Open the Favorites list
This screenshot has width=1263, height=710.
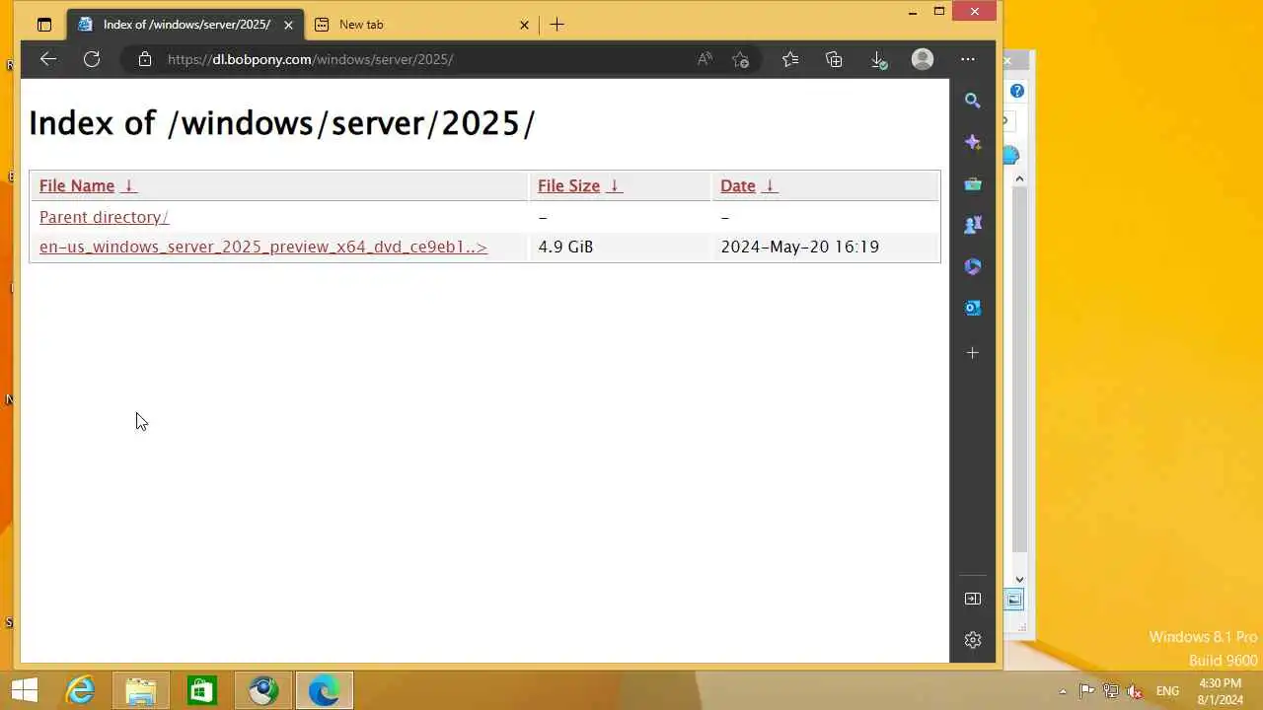point(790,59)
